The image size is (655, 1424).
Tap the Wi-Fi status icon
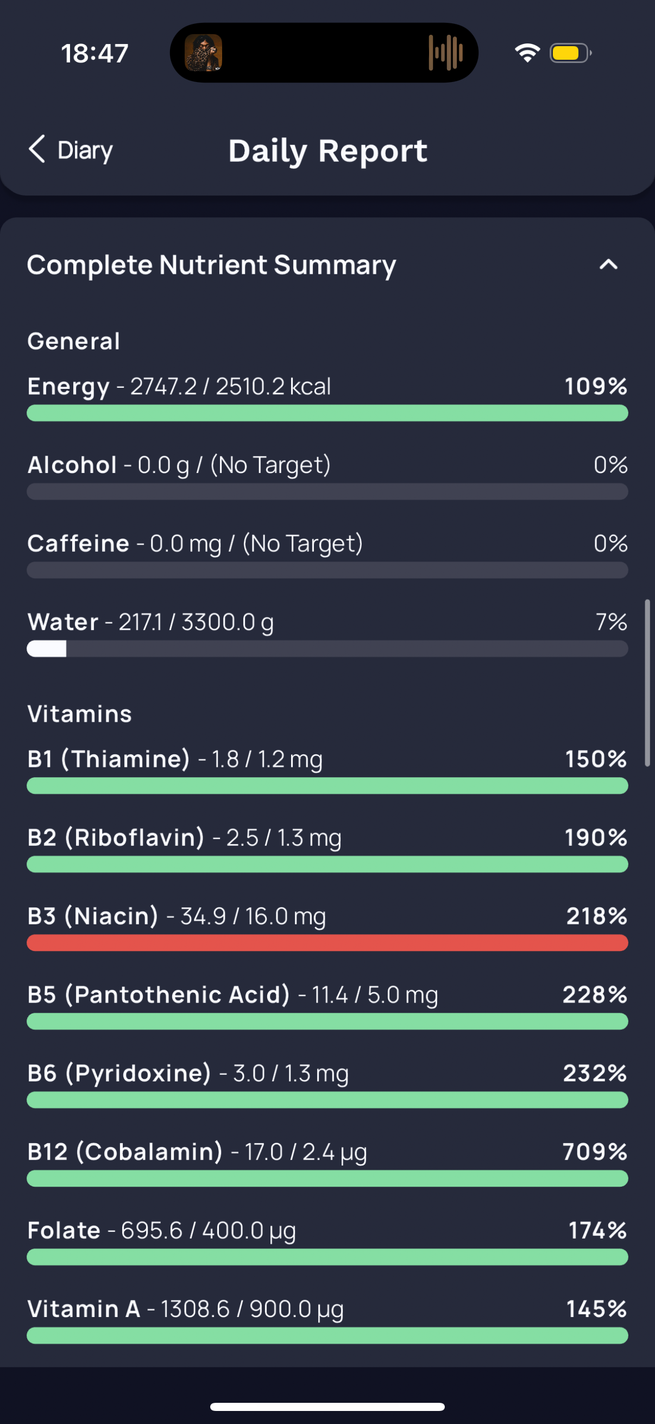pyautogui.click(x=527, y=53)
